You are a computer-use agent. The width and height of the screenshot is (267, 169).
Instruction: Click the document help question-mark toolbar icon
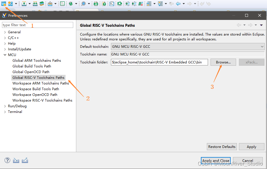[x=104, y=4]
